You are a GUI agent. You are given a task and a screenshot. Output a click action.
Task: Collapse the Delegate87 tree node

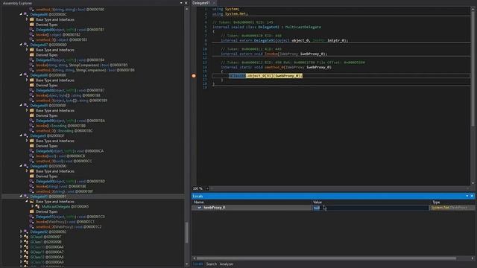21,45
